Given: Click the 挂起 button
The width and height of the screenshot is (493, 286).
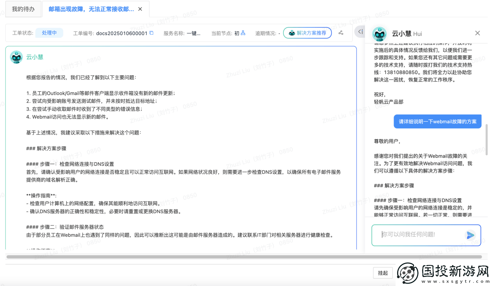Looking at the screenshot, I should [383, 273].
